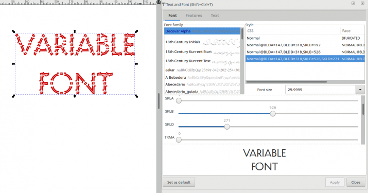The height and width of the screenshot is (193, 368).
Task: Switch to the Font tab
Action: 172,15
